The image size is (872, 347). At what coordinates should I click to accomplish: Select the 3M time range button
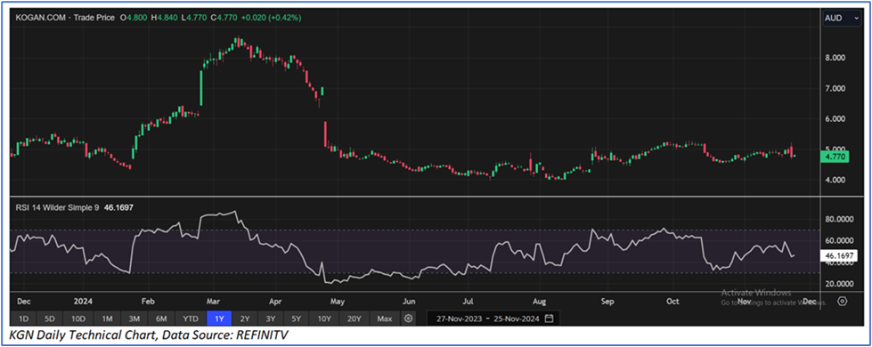134,319
